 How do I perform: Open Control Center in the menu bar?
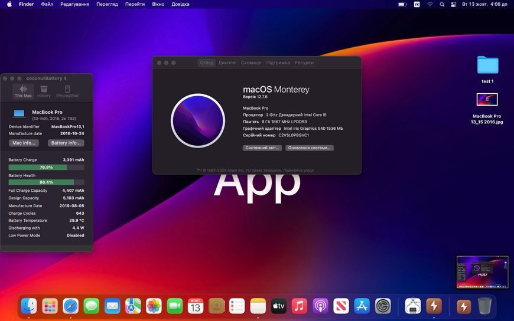[454, 4]
